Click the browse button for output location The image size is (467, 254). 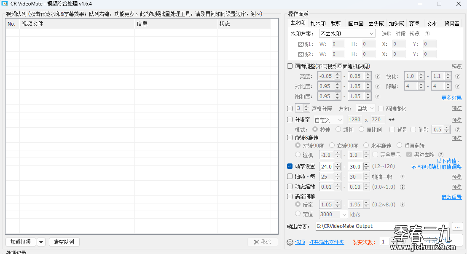click(457, 227)
